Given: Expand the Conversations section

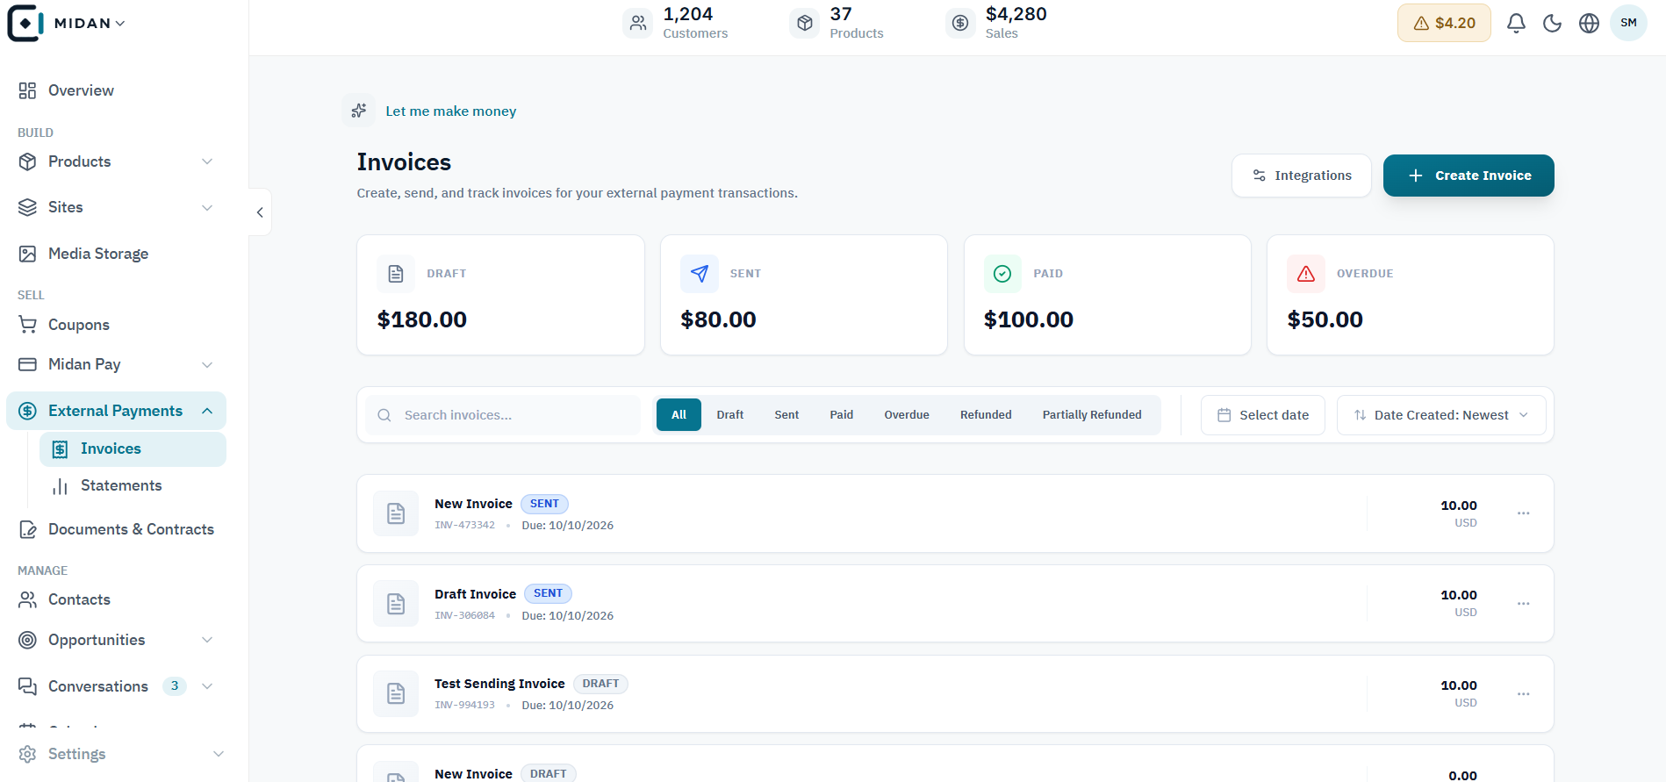Looking at the screenshot, I should click(207, 686).
